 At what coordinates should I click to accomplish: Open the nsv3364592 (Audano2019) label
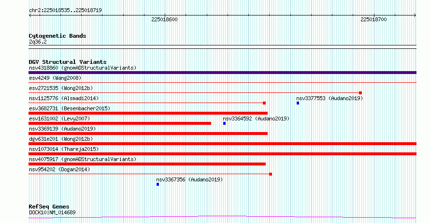click(256, 119)
